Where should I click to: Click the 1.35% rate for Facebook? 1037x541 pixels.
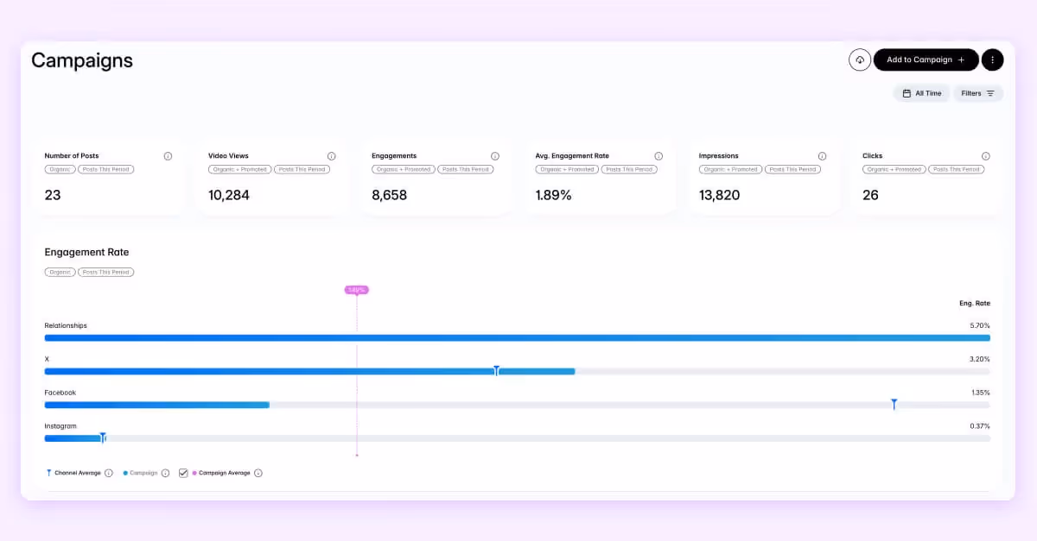click(x=981, y=393)
